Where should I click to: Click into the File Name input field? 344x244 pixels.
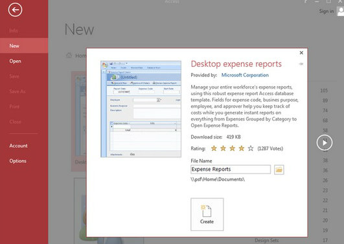point(231,169)
